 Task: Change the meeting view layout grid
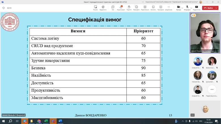pyautogui.click(x=145, y=8)
